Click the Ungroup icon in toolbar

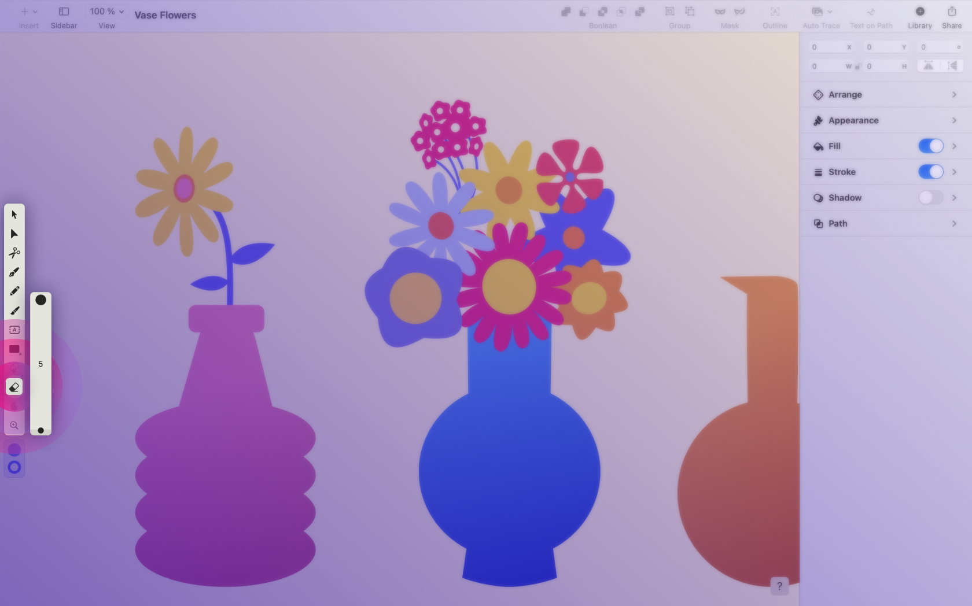click(690, 12)
